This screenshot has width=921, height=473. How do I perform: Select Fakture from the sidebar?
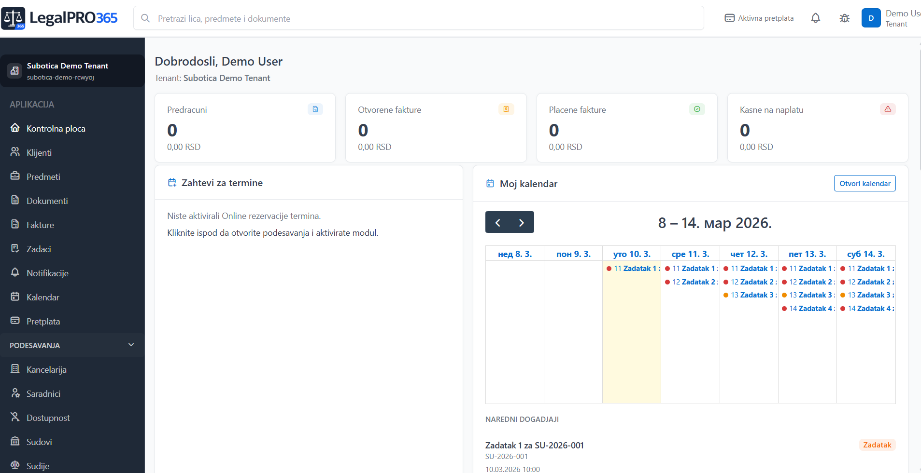click(40, 225)
